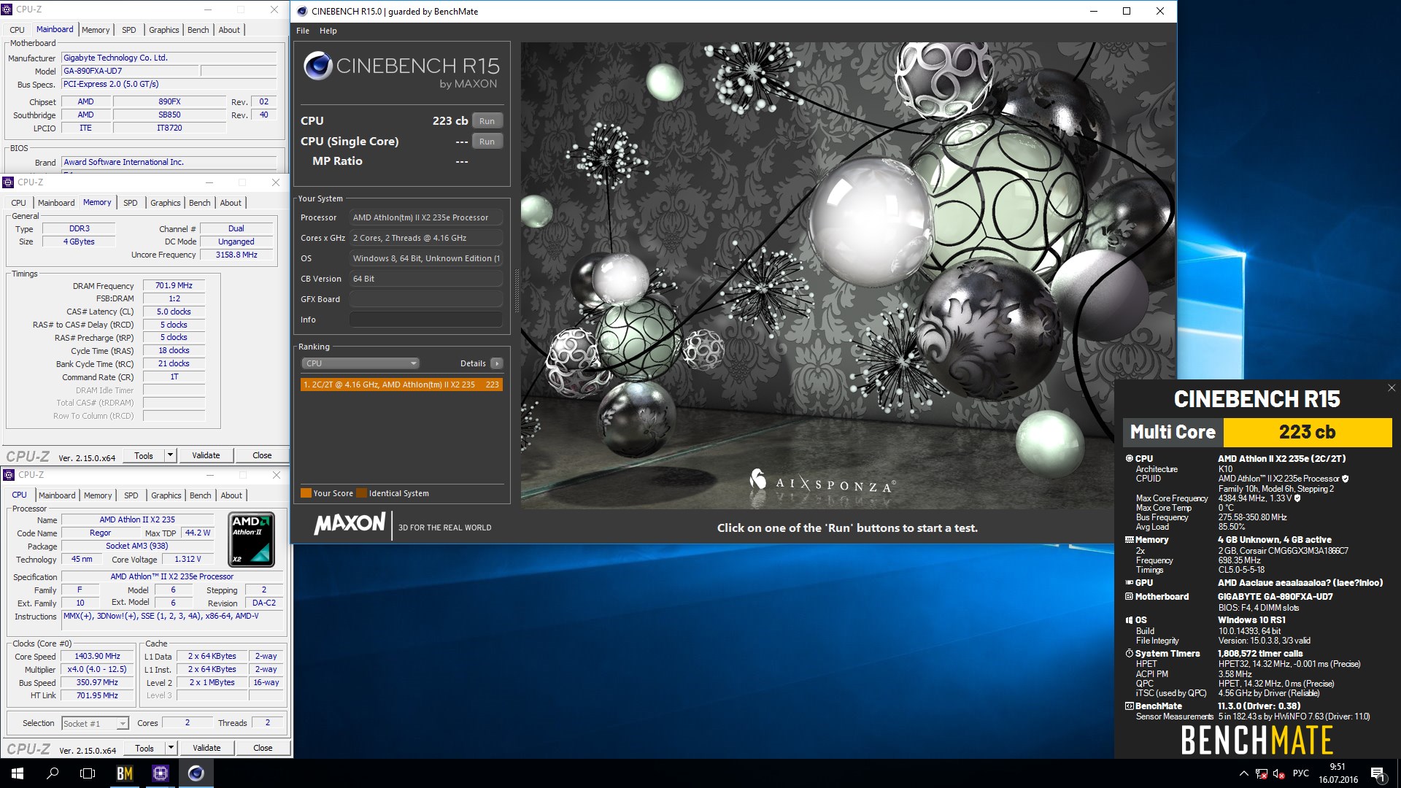Open the Details arrow in Ranking
The width and height of the screenshot is (1401, 788).
[497, 363]
